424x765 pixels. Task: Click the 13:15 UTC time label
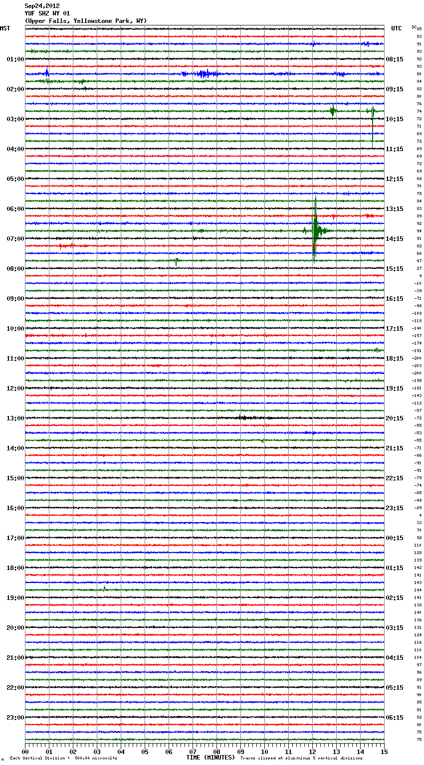(395, 209)
